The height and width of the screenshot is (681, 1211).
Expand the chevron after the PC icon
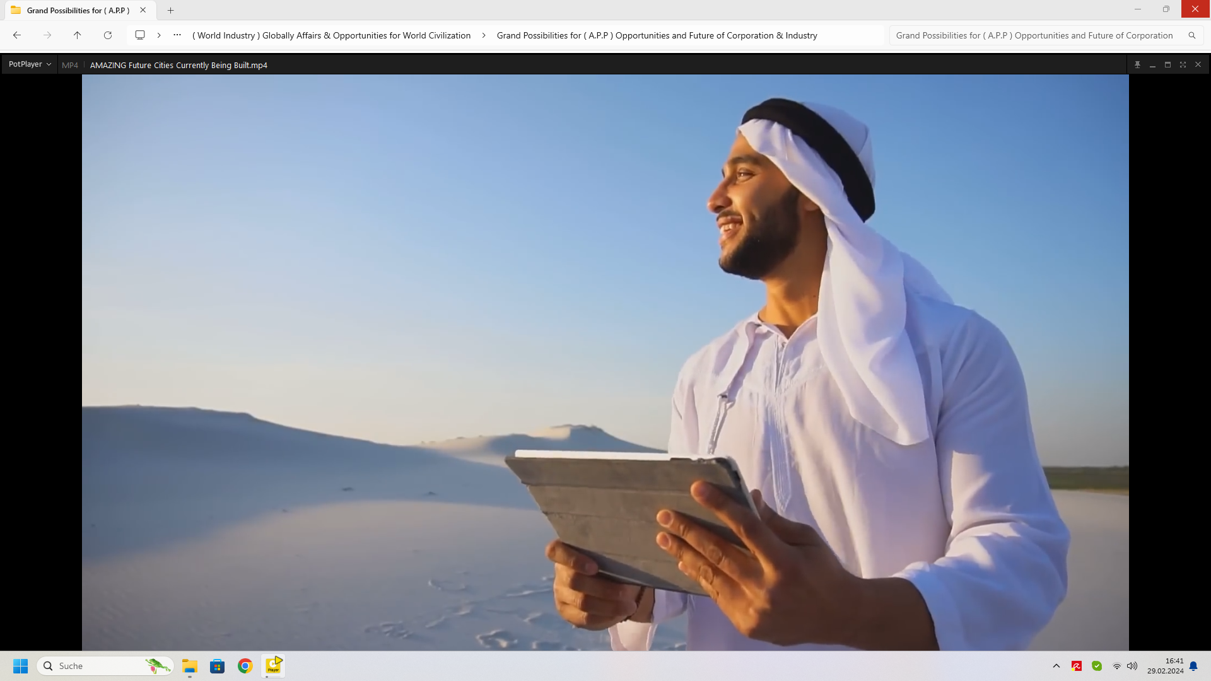(x=159, y=35)
